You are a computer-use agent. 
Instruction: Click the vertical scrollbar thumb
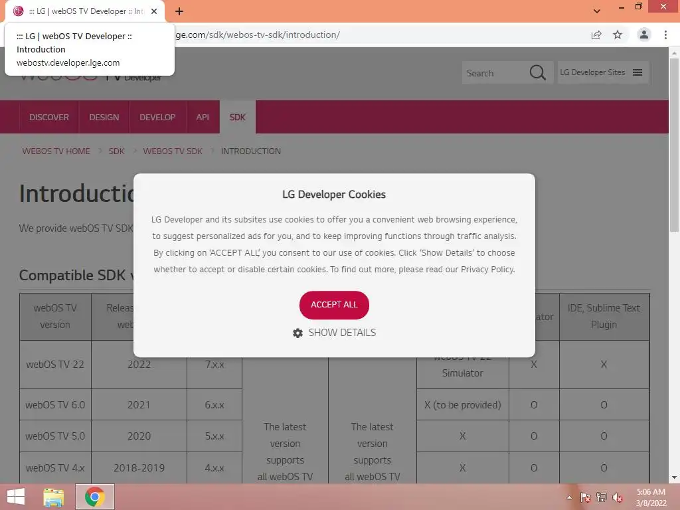pyautogui.click(x=674, y=145)
